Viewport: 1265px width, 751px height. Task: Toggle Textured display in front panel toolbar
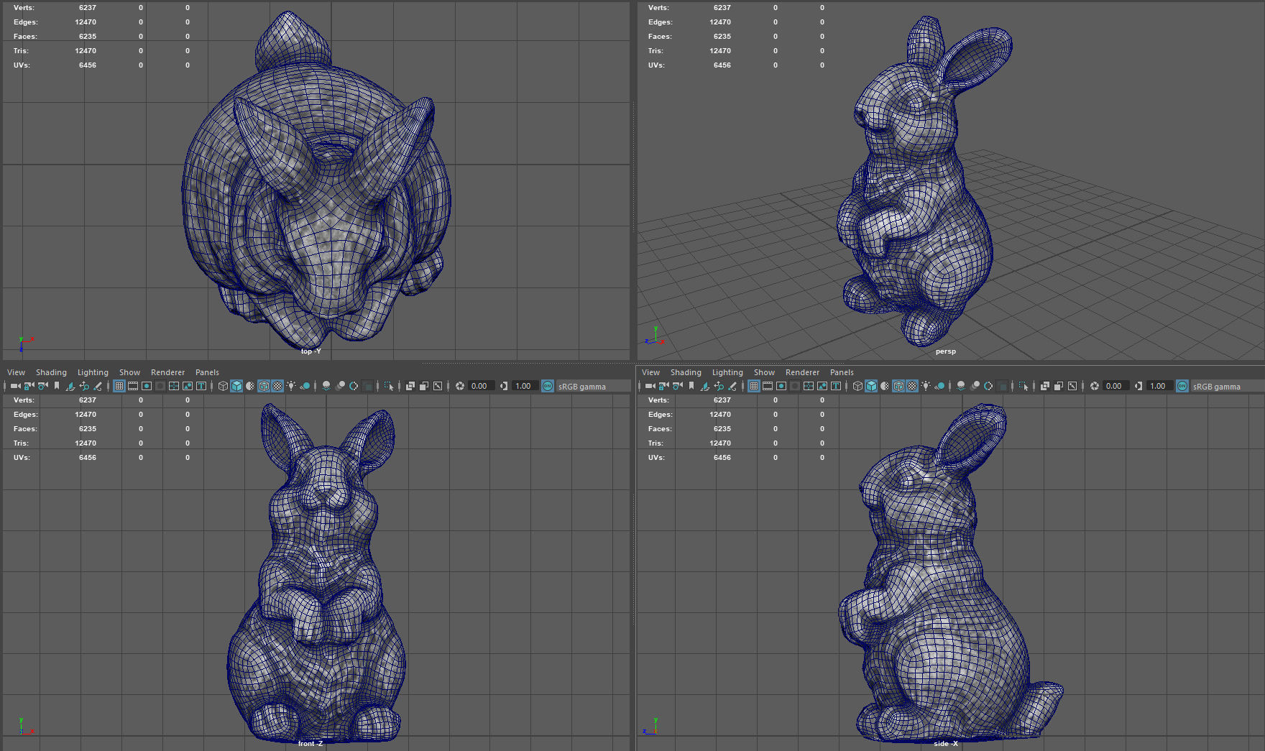click(x=277, y=386)
